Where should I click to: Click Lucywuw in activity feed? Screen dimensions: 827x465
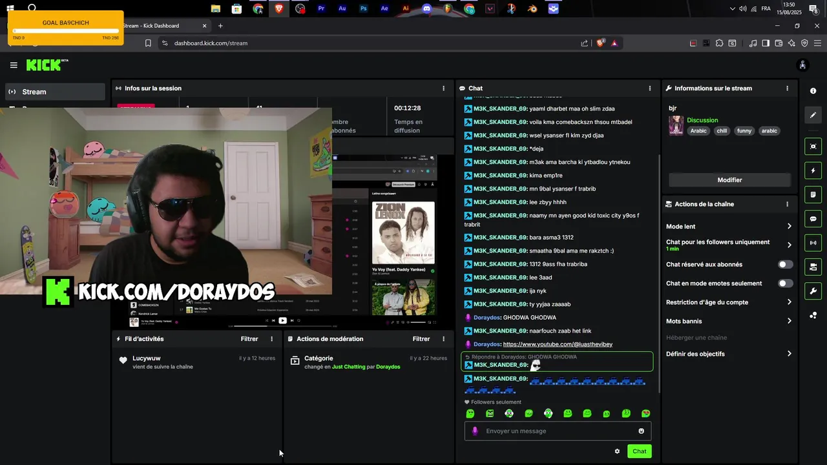click(147, 358)
